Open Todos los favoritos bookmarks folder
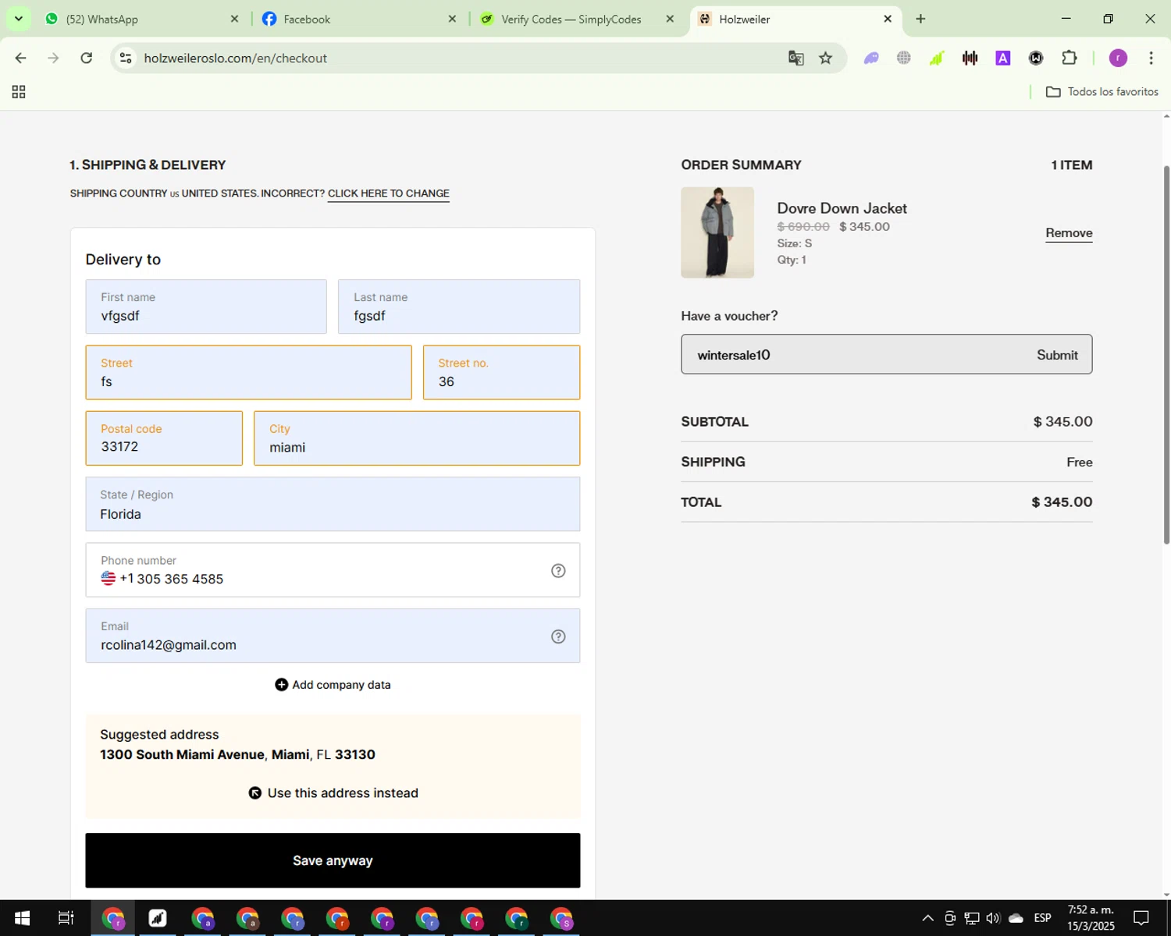1171x936 pixels. click(x=1102, y=92)
